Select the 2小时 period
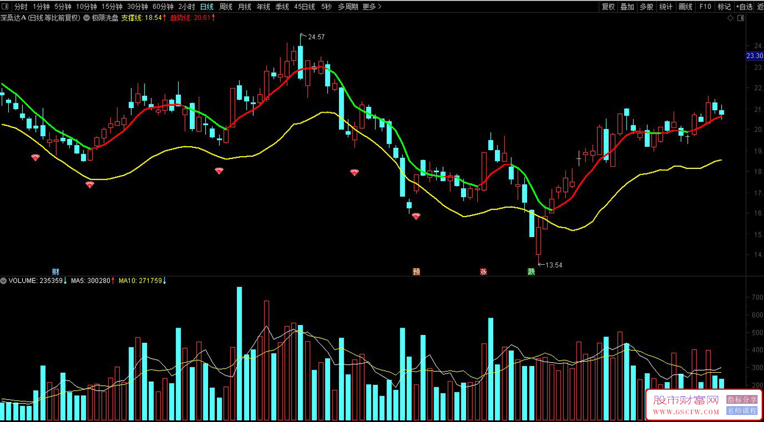764x422 pixels. coord(186,7)
